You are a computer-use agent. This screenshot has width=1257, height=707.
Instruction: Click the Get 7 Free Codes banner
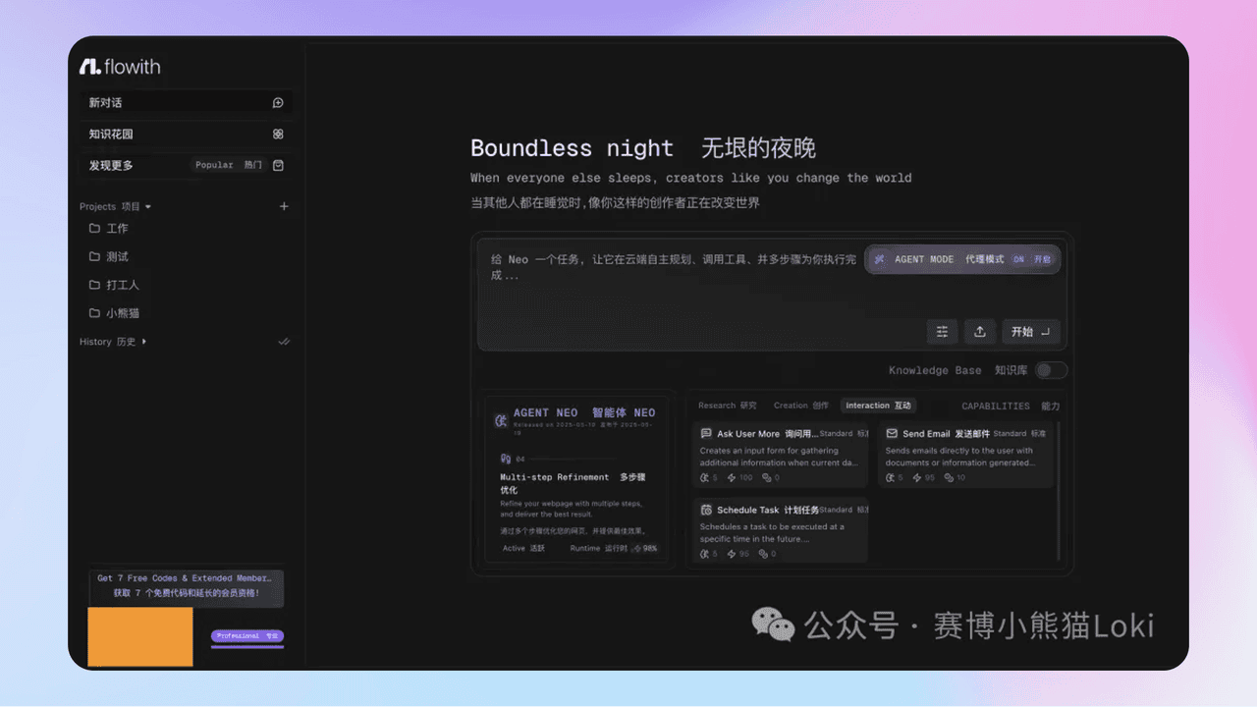[x=186, y=585]
